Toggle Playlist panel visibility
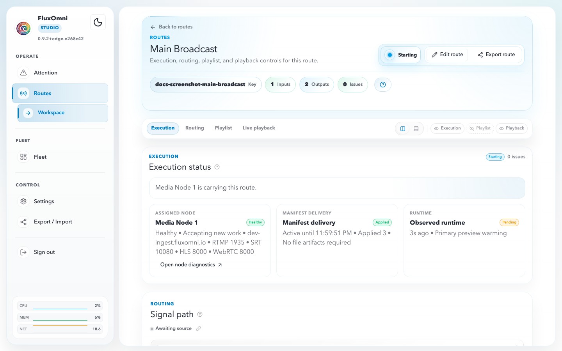562x351 pixels. (480, 128)
